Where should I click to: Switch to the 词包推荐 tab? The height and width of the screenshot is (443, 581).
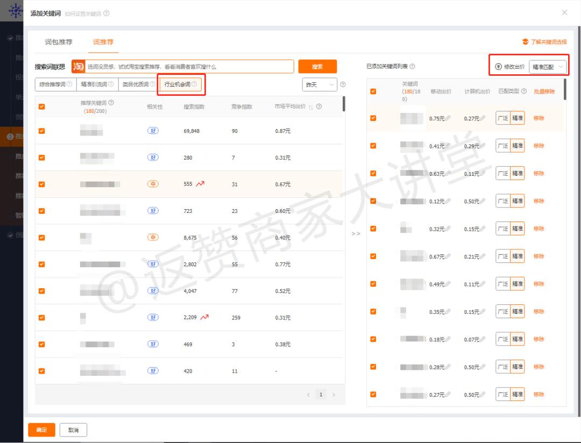[59, 42]
